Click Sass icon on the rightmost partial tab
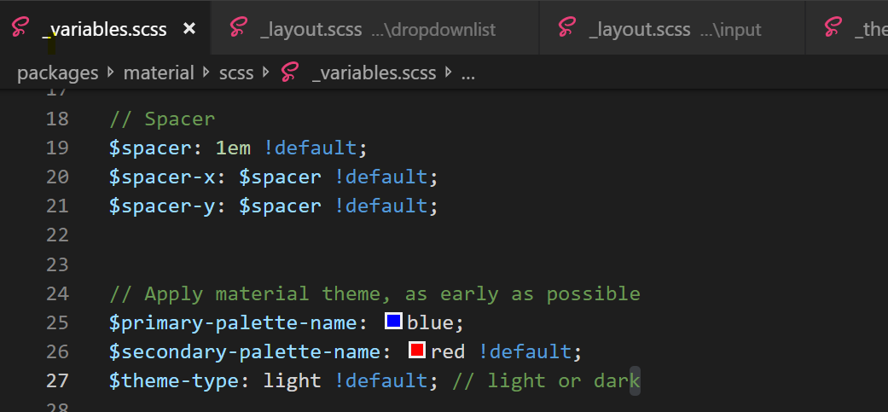 tap(833, 28)
